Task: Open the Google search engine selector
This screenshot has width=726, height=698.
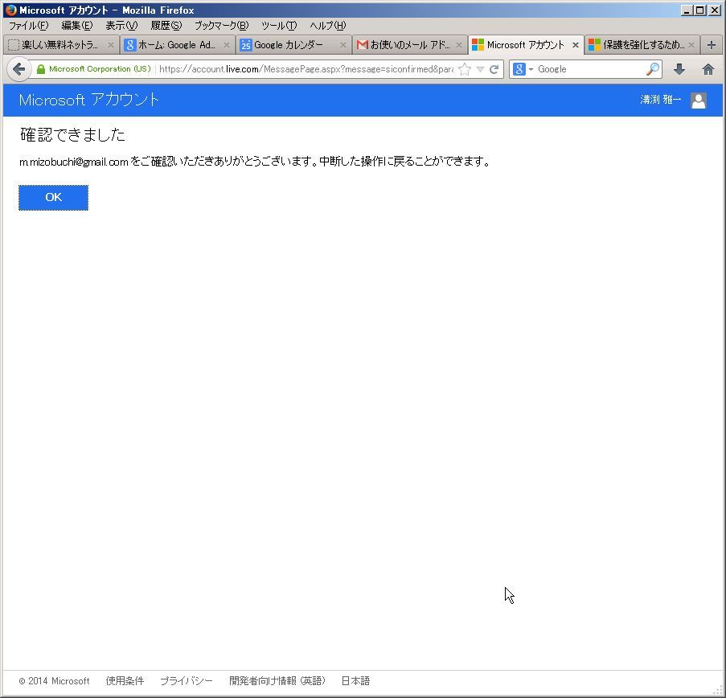Action: [523, 69]
